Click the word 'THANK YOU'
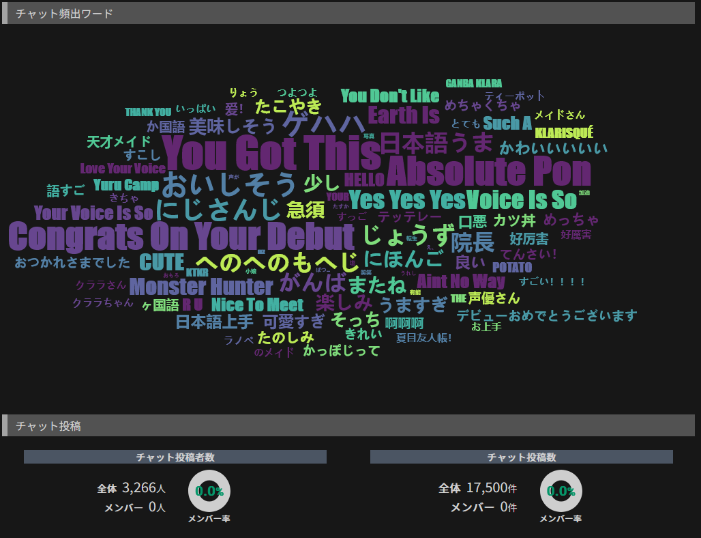The width and height of the screenshot is (701, 538). (x=148, y=112)
